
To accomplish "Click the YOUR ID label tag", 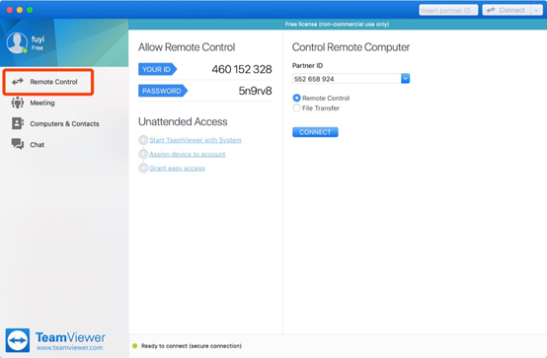I will click(157, 69).
